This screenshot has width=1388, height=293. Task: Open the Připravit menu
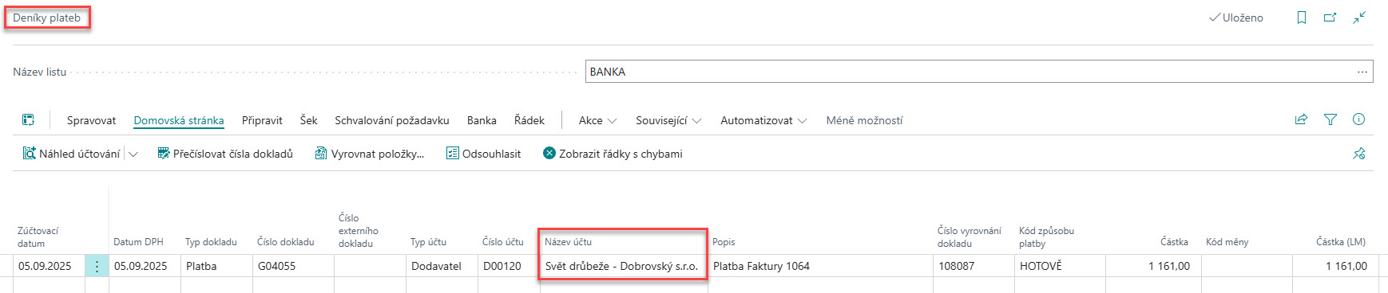click(262, 120)
